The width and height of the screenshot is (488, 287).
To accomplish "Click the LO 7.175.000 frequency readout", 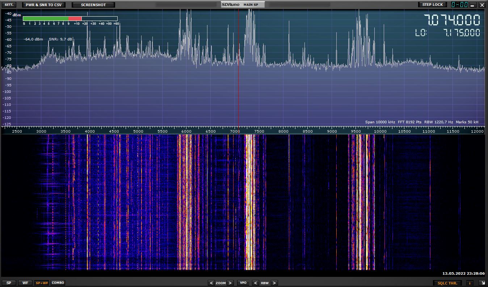I will (x=447, y=33).
